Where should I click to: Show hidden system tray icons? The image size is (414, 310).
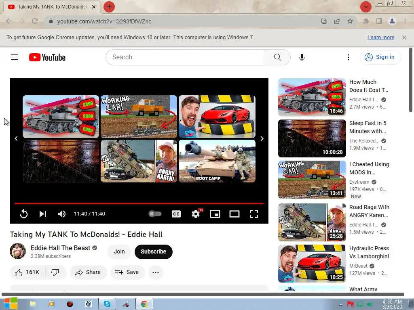(x=340, y=304)
